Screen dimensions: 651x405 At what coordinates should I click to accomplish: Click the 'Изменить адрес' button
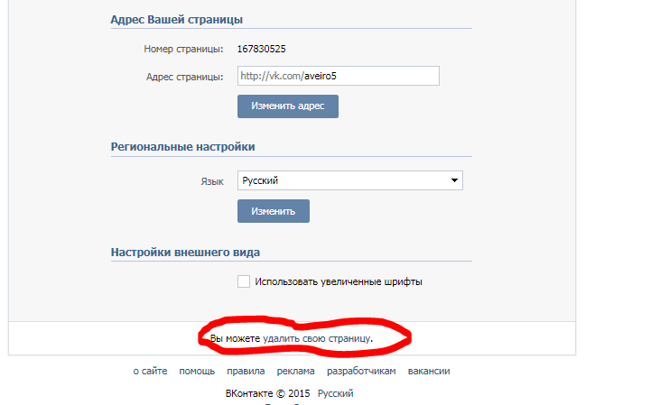tap(288, 106)
